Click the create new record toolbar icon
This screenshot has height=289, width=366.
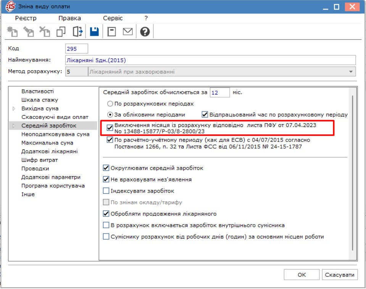(13, 32)
